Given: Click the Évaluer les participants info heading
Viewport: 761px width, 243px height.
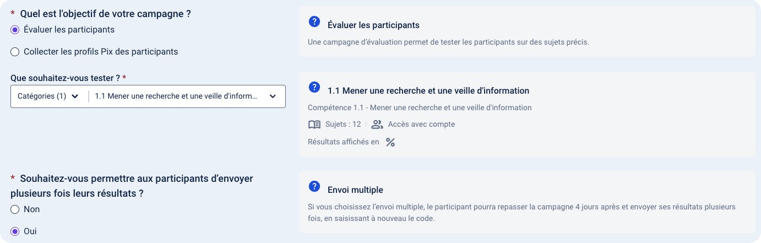Looking at the screenshot, I should click(373, 25).
